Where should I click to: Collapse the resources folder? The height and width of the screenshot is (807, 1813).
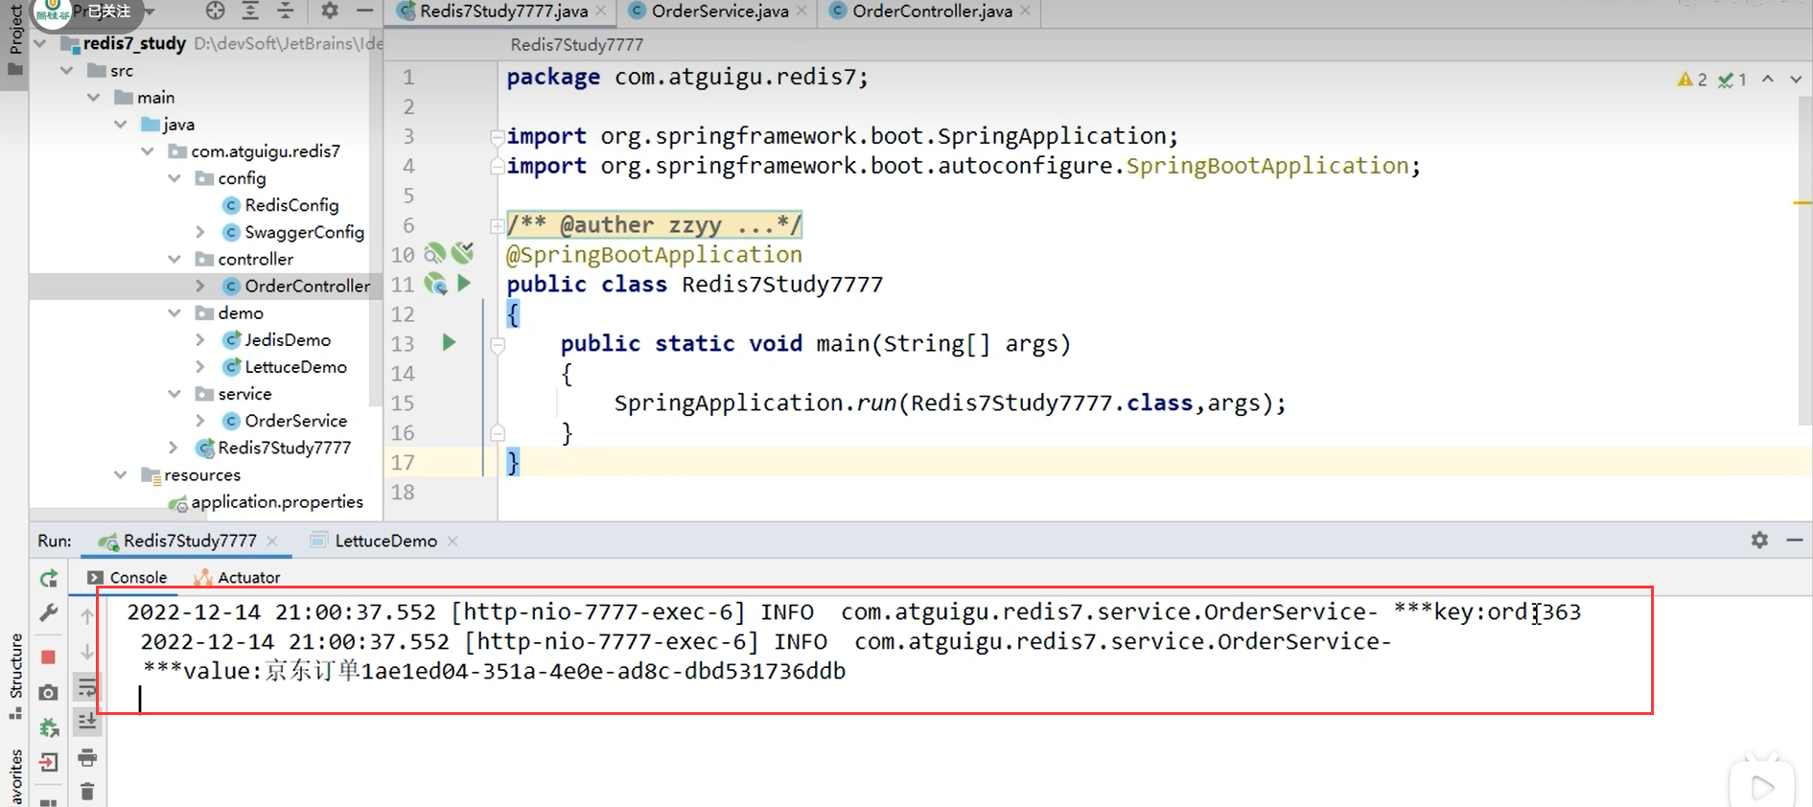[x=120, y=474]
